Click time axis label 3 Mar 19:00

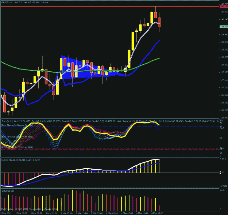coord(82,213)
